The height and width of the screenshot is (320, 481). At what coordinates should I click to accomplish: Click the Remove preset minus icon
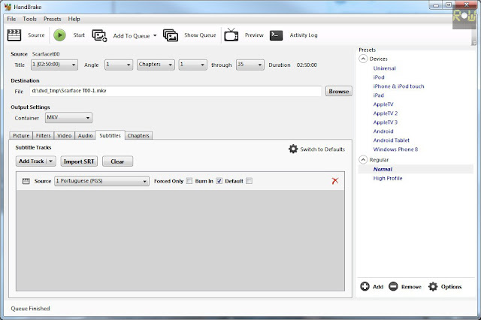coord(393,287)
